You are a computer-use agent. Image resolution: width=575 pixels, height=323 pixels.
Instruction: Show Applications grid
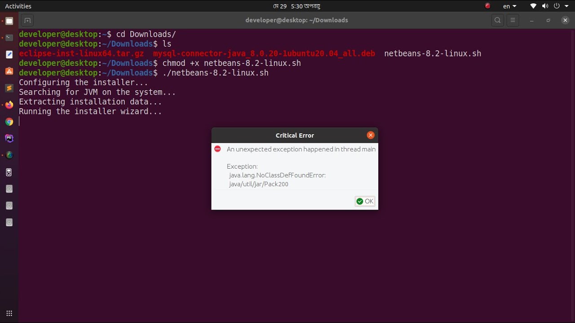pos(9,314)
